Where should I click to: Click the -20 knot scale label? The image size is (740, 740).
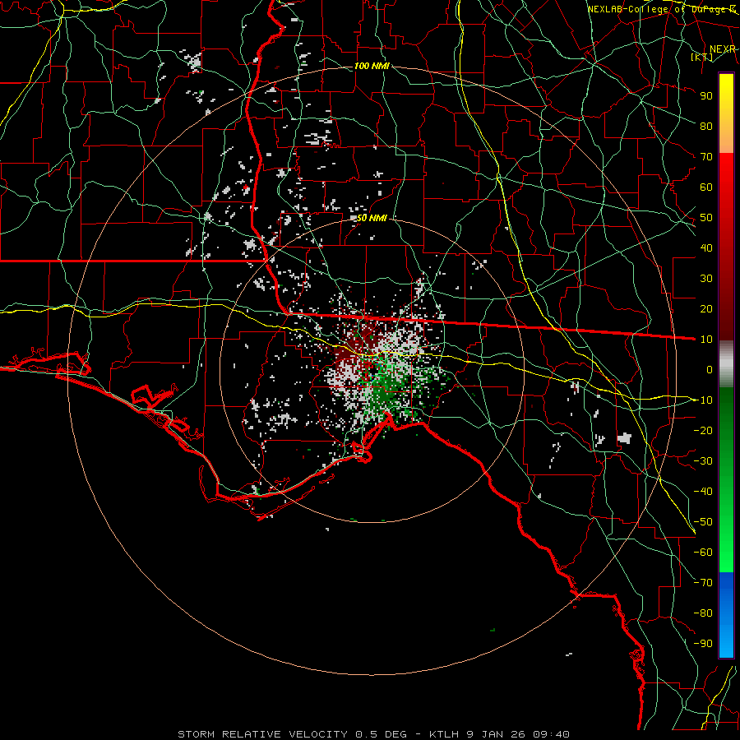[703, 430]
